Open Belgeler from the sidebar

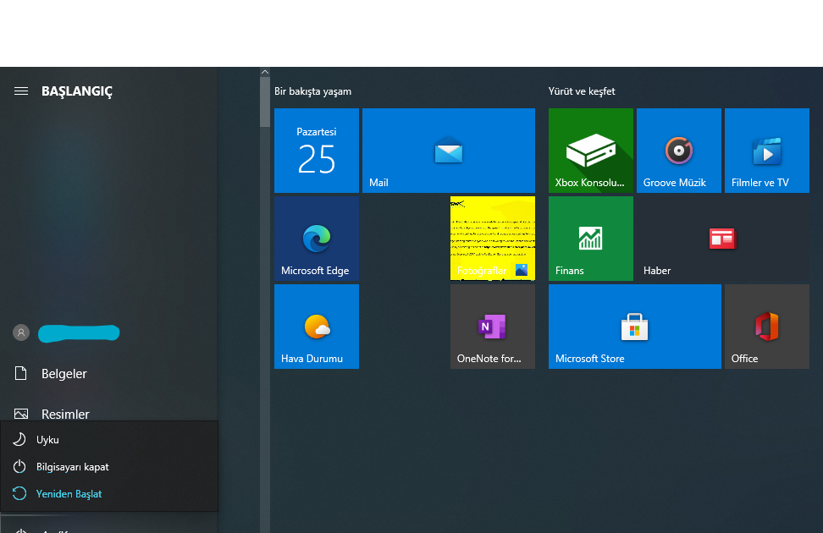108,373
